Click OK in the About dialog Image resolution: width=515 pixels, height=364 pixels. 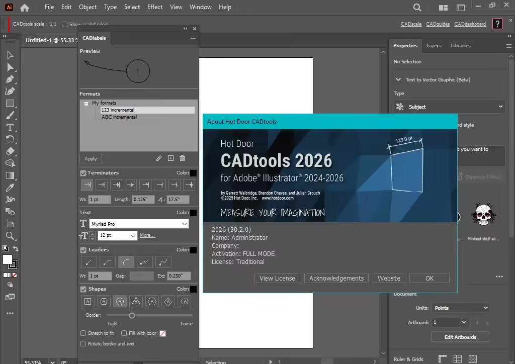429,279
